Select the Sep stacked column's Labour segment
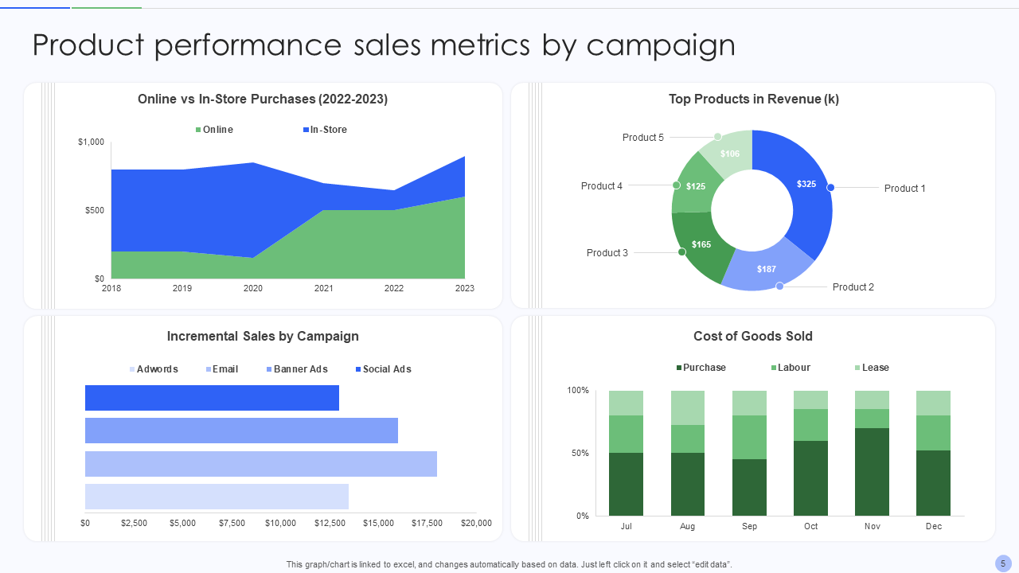This screenshot has height=573, width=1019. click(749, 437)
